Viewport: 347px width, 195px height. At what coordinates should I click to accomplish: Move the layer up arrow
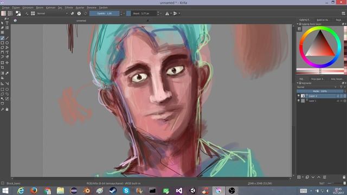(319, 177)
